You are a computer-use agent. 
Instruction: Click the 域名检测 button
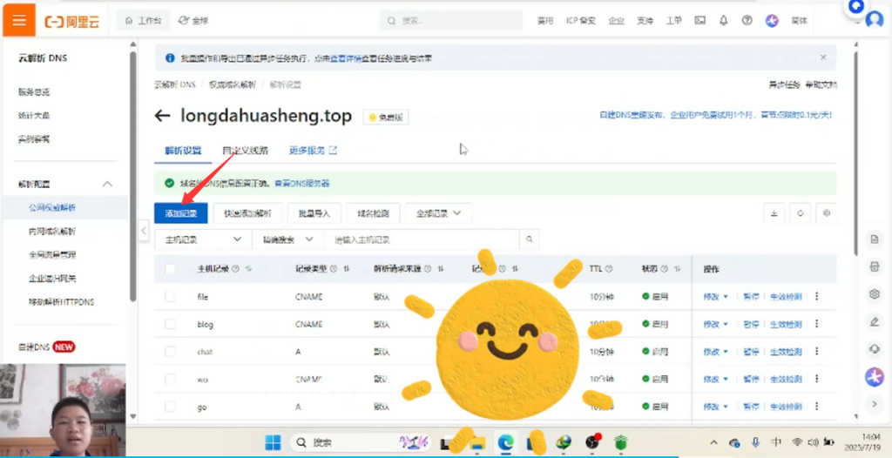[373, 213]
